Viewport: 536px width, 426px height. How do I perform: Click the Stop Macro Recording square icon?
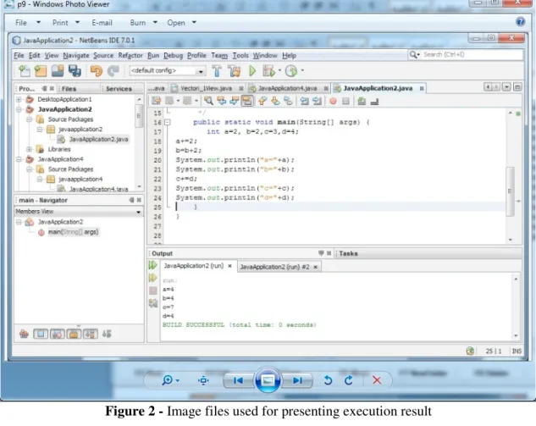[x=345, y=101]
